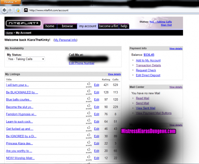Open the Edit Direct Deposit link
Image resolution: width=199 pixels, height=164 pixels.
click(x=148, y=75)
